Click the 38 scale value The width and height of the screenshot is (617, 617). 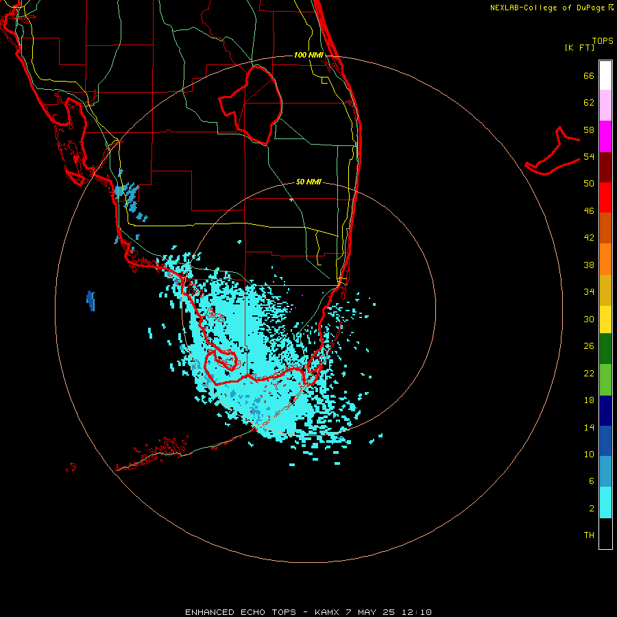click(589, 265)
